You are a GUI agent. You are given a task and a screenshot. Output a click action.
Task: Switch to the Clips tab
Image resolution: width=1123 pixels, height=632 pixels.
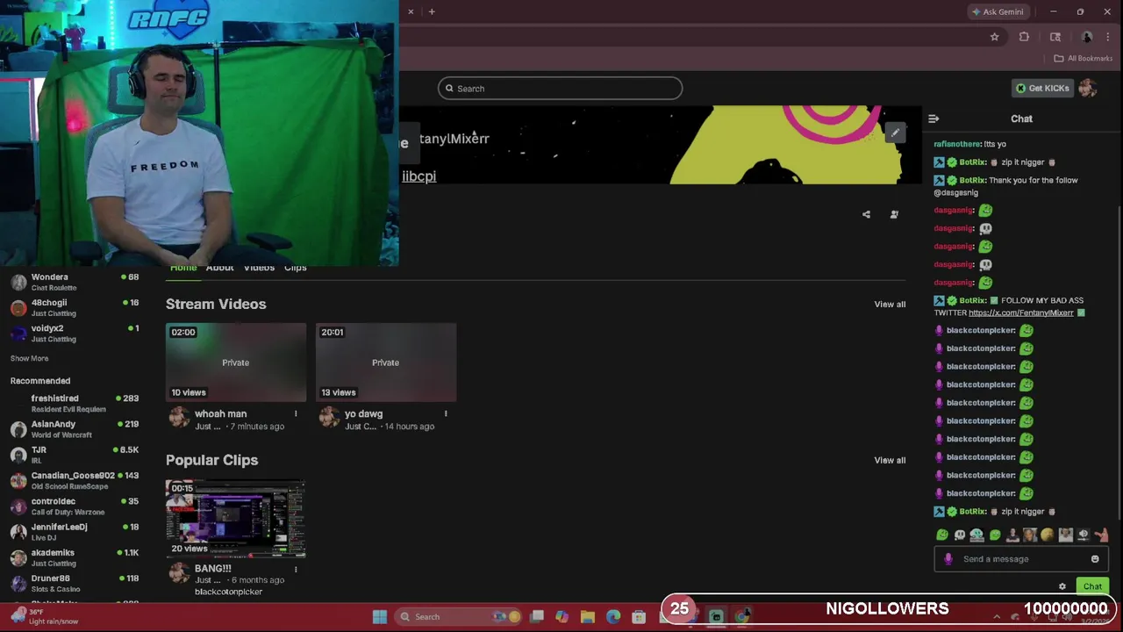(x=296, y=268)
